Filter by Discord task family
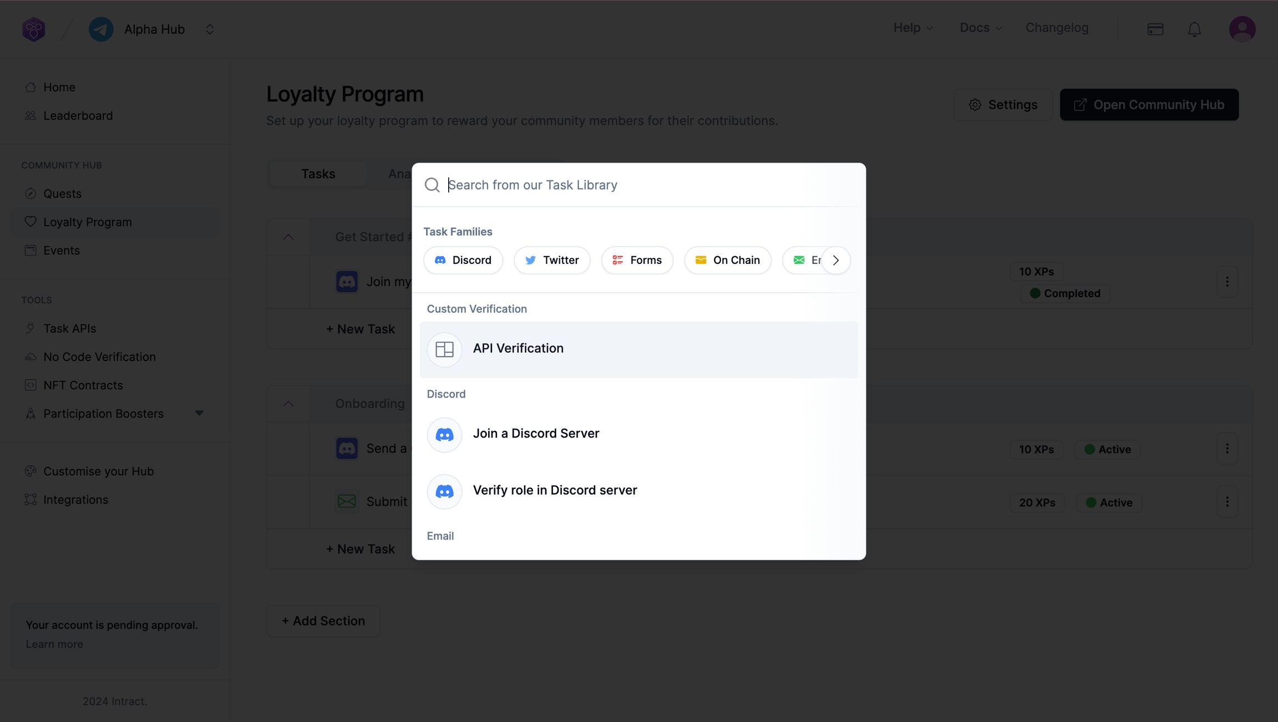The image size is (1278, 722). (x=463, y=260)
